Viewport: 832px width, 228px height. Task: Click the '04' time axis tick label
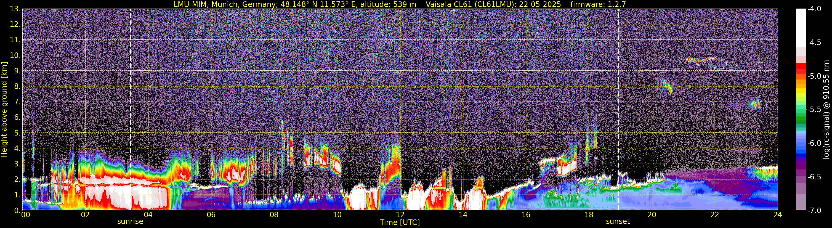coord(148,215)
